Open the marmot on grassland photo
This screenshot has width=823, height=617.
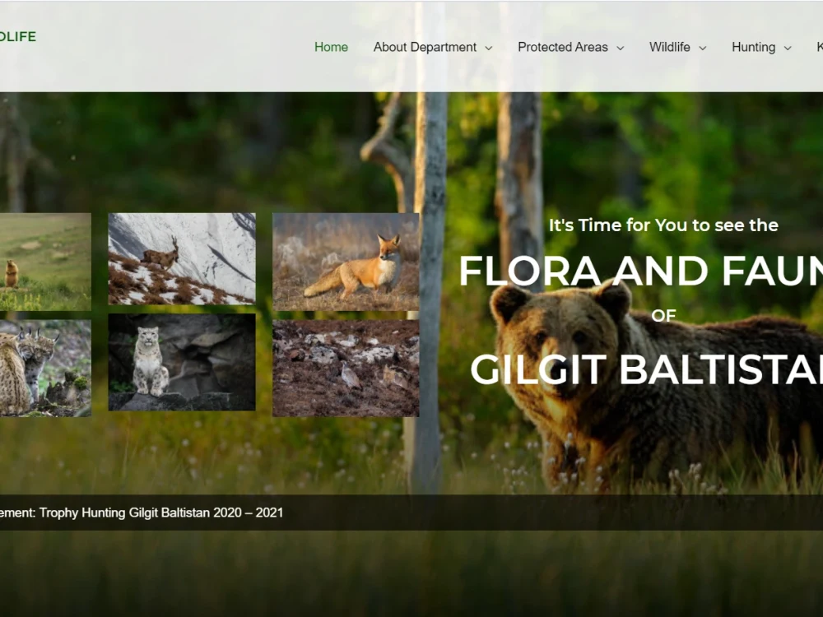tap(45, 262)
